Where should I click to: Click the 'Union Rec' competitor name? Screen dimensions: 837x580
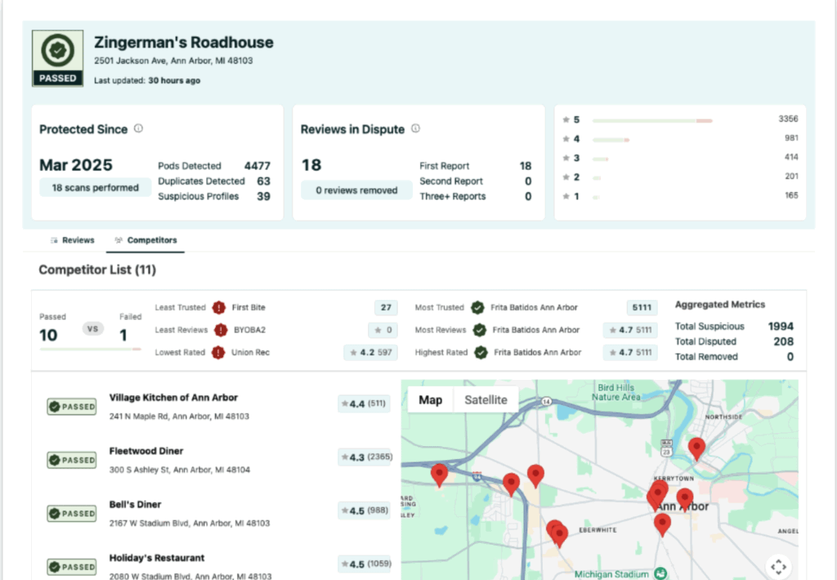250,353
